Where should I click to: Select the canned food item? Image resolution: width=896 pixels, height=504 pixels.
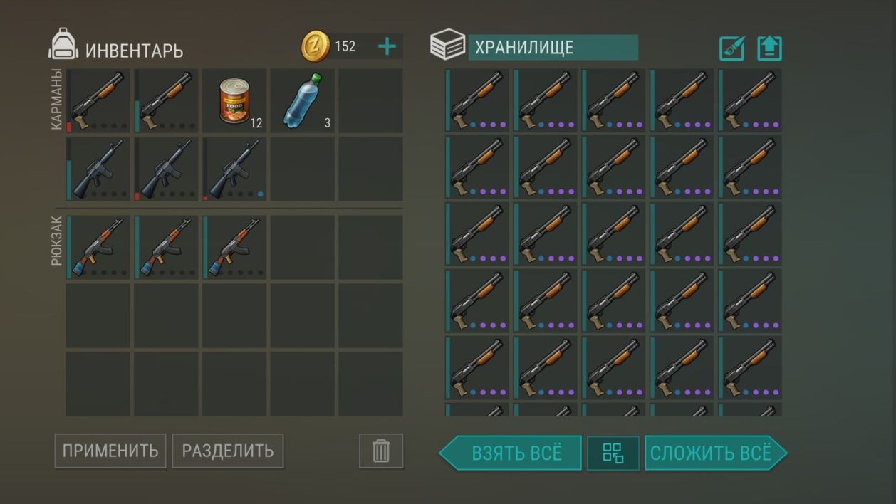click(x=234, y=100)
